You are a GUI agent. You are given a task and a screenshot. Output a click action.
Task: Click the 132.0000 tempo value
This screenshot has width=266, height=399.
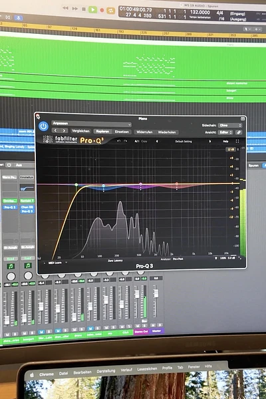click(x=200, y=13)
